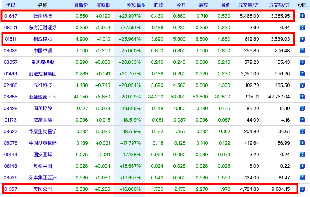Open stock code 01499 link
The height and width of the screenshot is (197, 310).
coord(10,73)
